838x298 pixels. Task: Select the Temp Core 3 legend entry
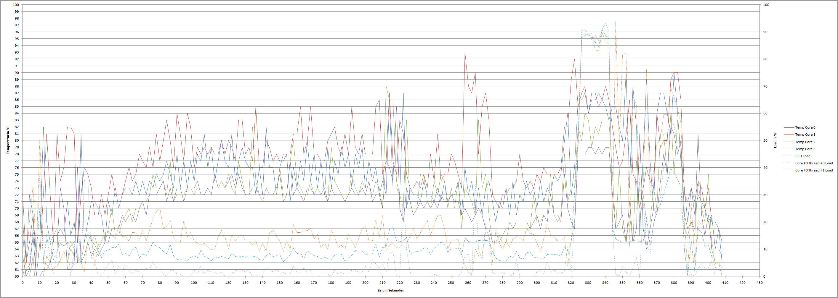pos(805,149)
